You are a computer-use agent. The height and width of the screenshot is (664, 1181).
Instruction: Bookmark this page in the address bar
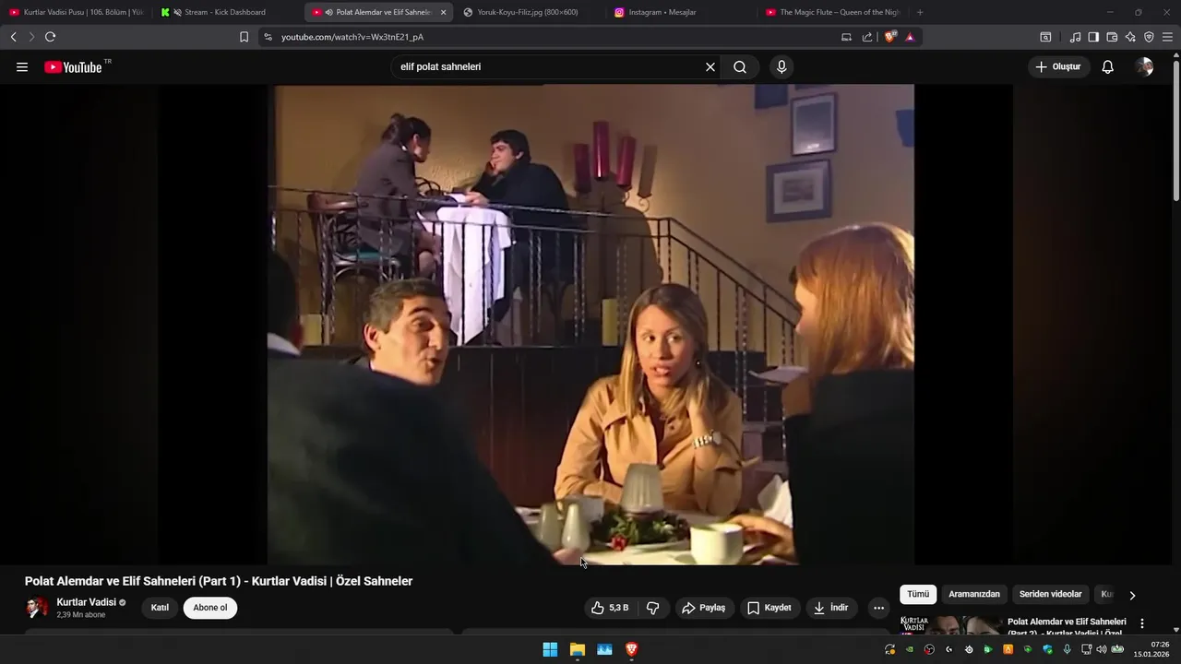(x=244, y=37)
